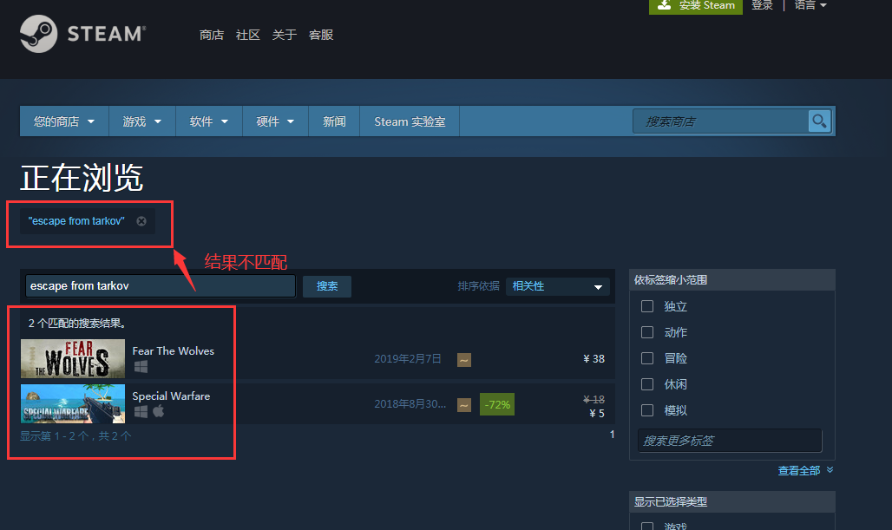Open 客服 in the top navigation
The image size is (892, 530).
[321, 36]
